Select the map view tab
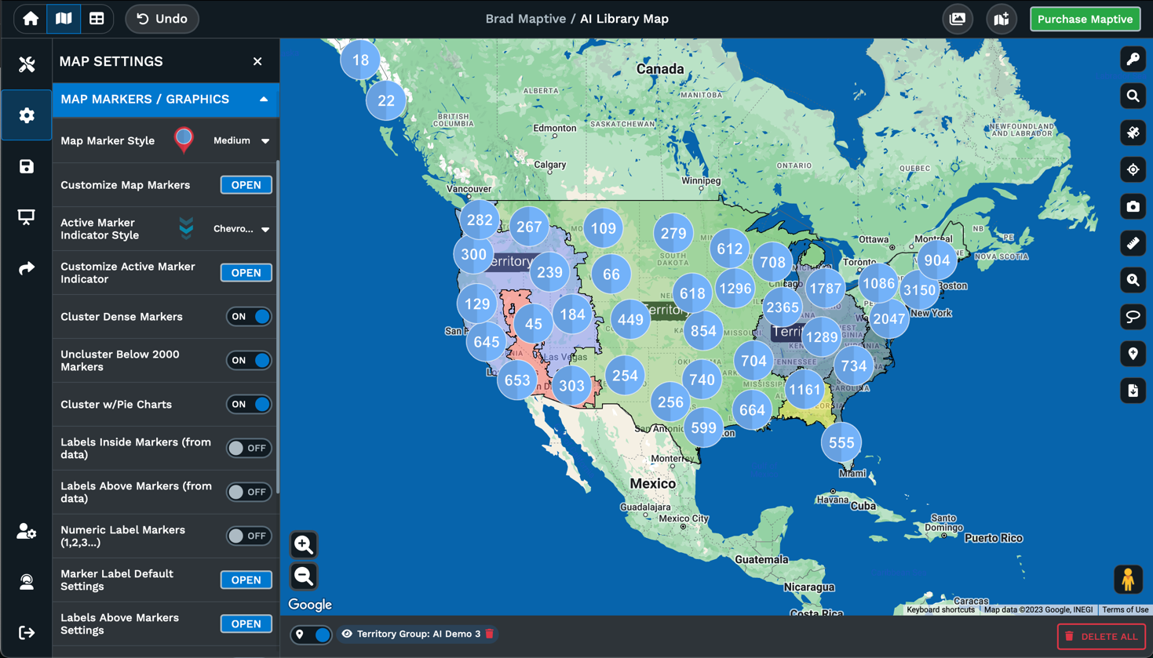 point(64,19)
